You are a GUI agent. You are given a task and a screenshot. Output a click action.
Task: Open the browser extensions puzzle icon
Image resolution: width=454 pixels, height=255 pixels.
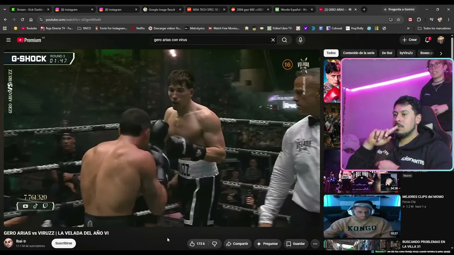tap(419, 19)
